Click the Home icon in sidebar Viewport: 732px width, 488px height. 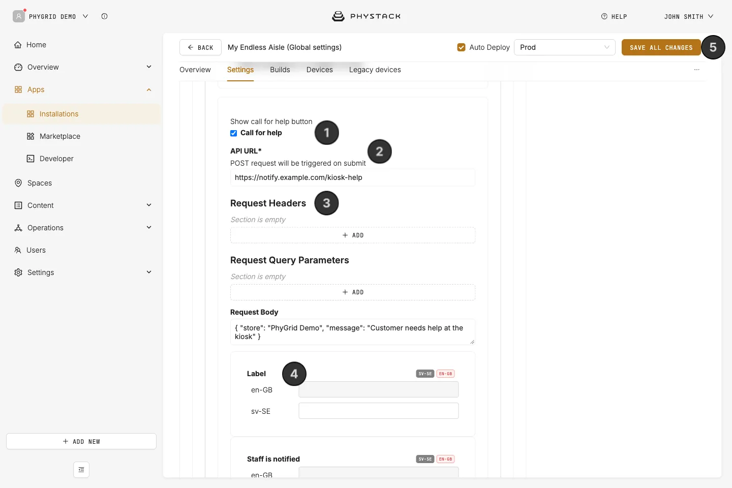(x=18, y=45)
